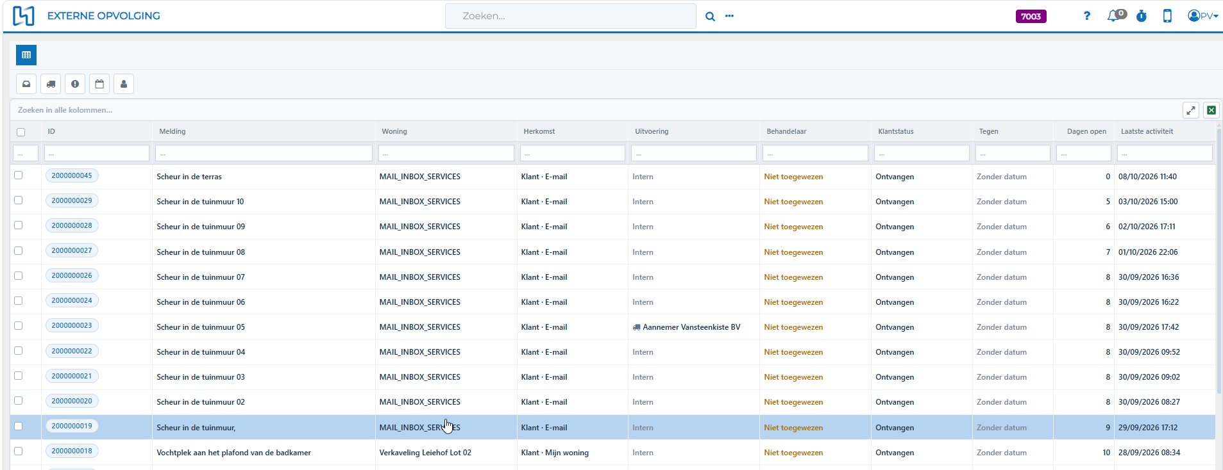Open ticket 2000000028 link
The image size is (1223, 470).
pyautogui.click(x=72, y=225)
